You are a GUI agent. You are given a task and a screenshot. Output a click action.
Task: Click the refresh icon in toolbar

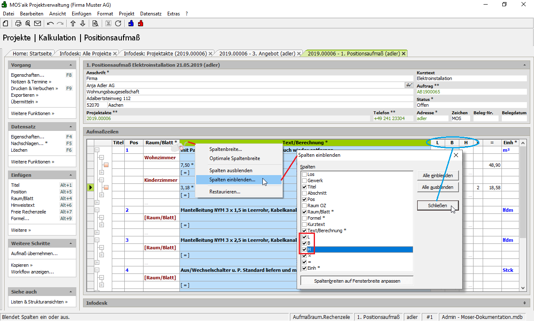(x=118, y=23)
